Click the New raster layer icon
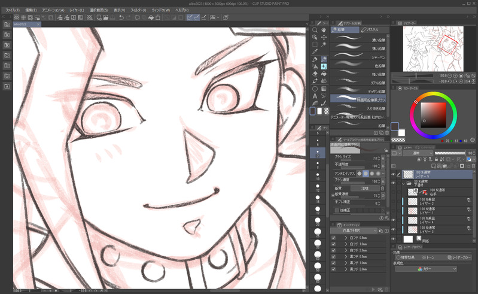Image resolution: width=478 pixels, height=294 pixels. click(x=434, y=166)
